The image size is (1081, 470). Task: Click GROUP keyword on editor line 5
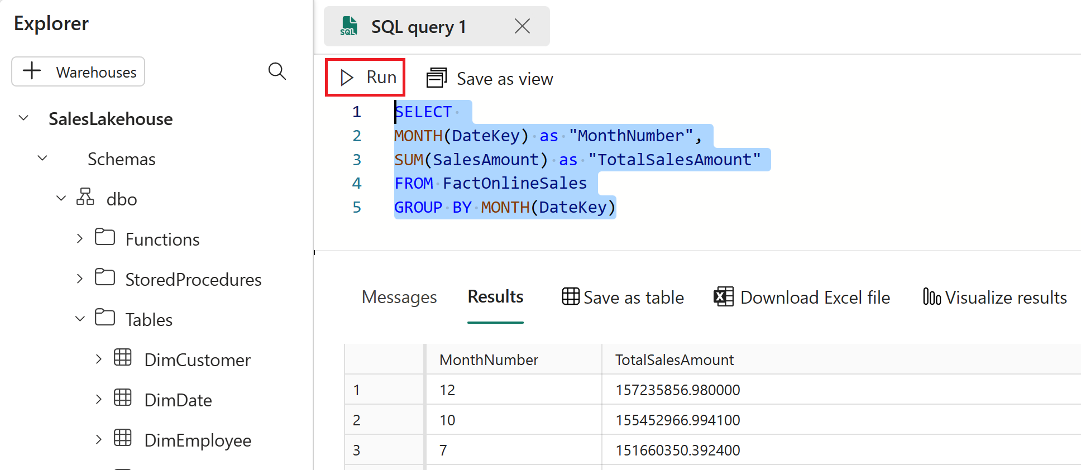click(418, 208)
